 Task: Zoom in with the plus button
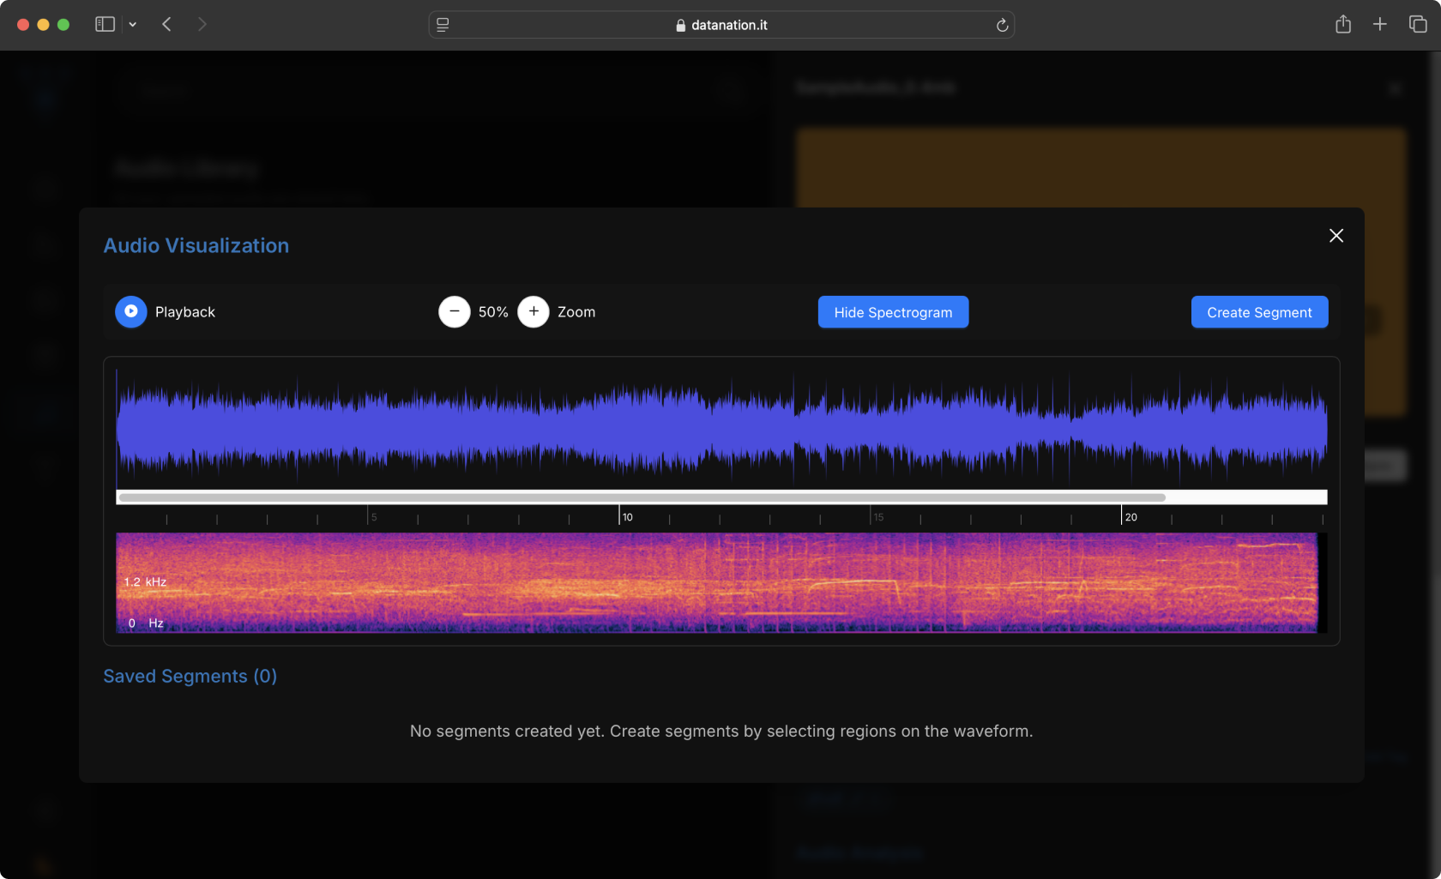pyautogui.click(x=534, y=311)
